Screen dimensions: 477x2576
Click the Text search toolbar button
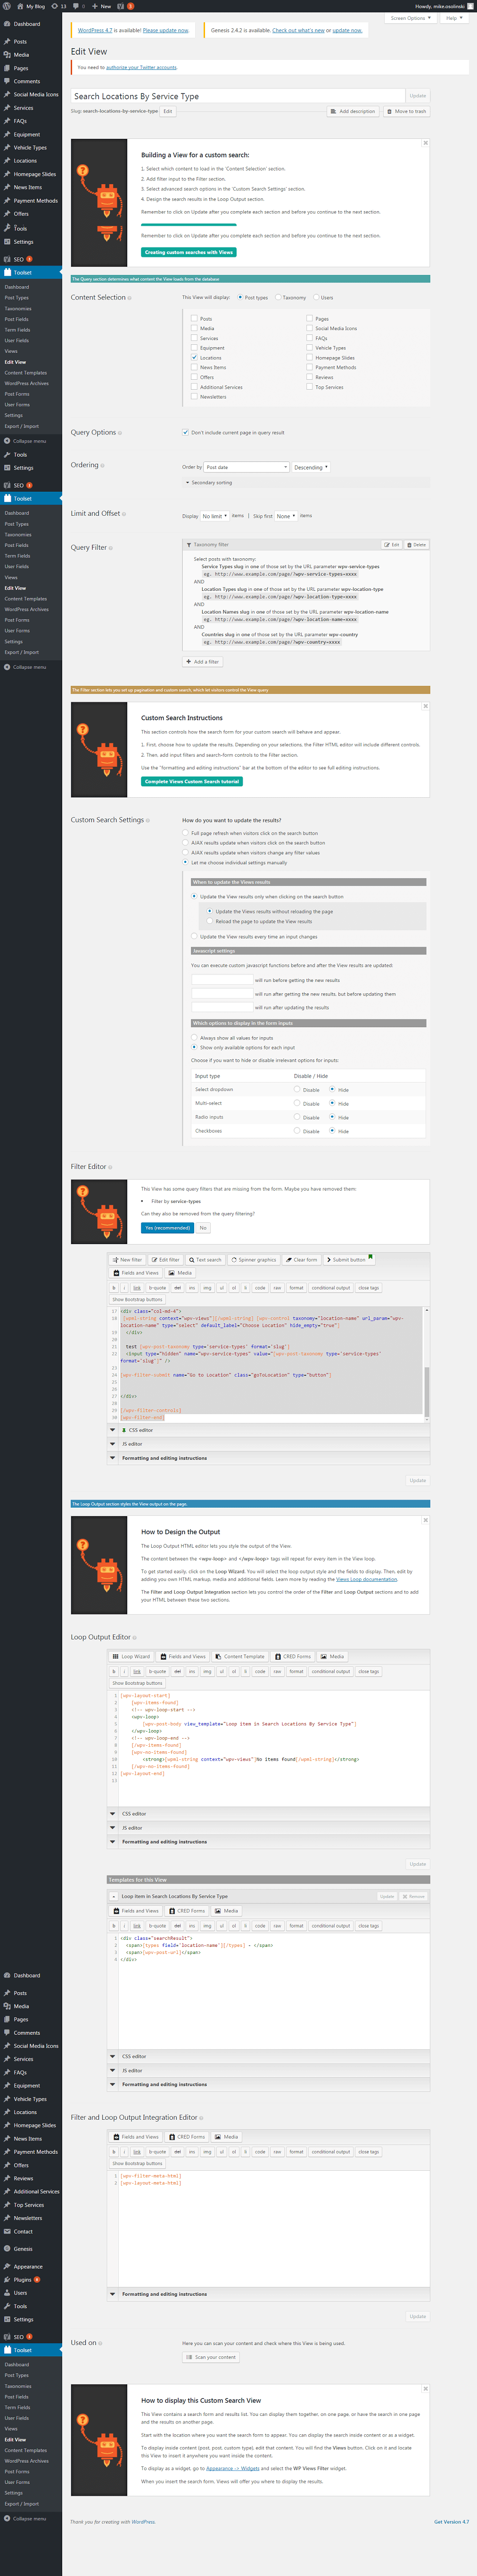[x=206, y=1260]
